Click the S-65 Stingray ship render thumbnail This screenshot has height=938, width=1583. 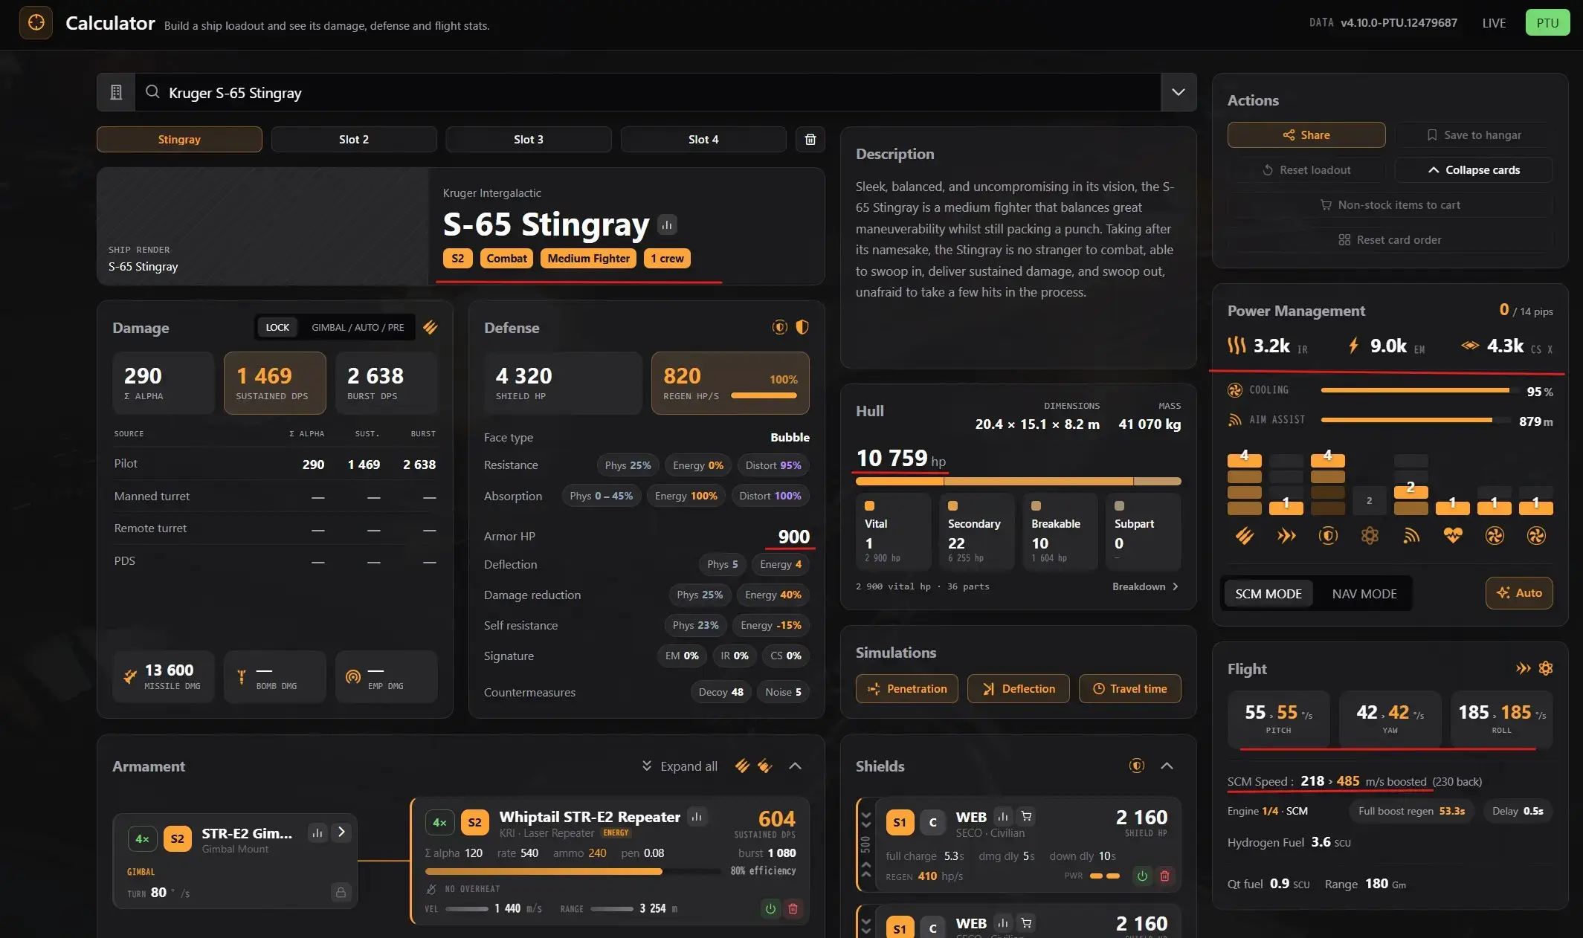coord(263,226)
